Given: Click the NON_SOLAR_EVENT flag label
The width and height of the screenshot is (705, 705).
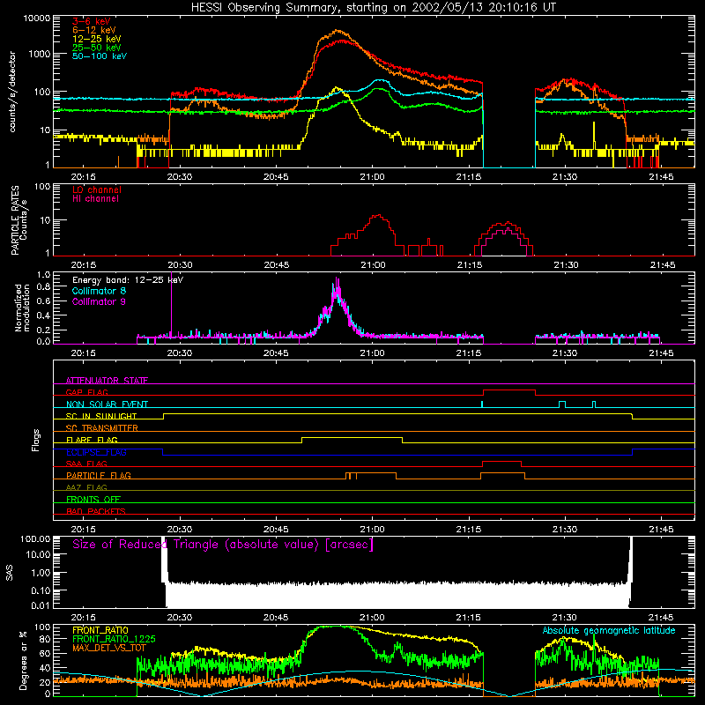Looking at the screenshot, I should pyautogui.click(x=107, y=404).
